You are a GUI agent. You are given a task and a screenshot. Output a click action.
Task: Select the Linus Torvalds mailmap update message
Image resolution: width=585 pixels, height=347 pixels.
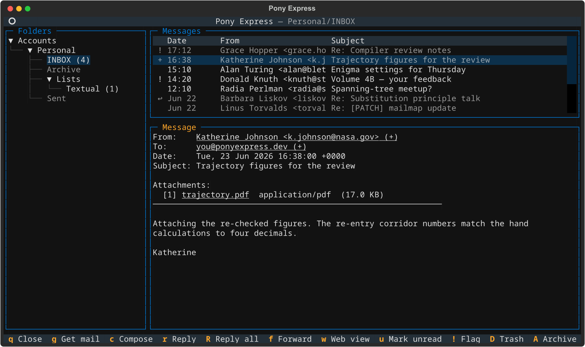point(360,108)
